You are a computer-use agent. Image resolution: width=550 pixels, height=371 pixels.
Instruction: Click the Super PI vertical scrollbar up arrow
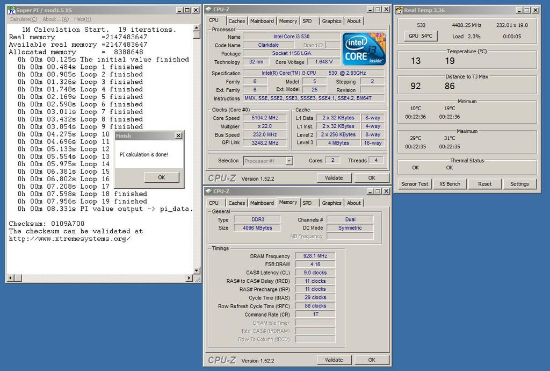click(197, 28)
